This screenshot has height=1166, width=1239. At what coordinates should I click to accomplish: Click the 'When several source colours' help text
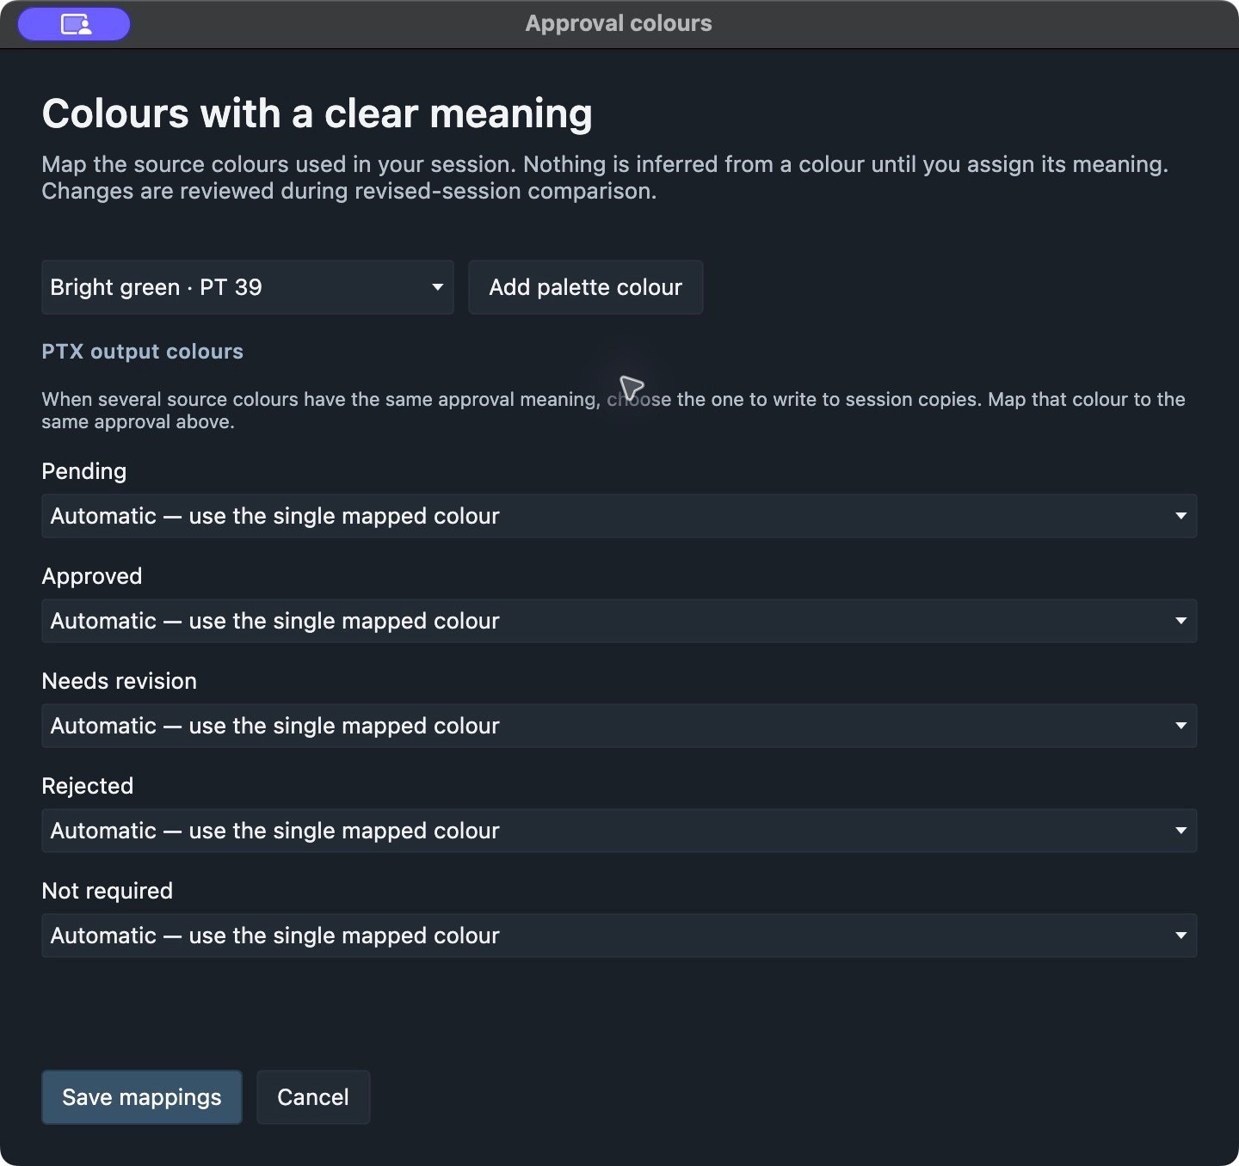613,410
